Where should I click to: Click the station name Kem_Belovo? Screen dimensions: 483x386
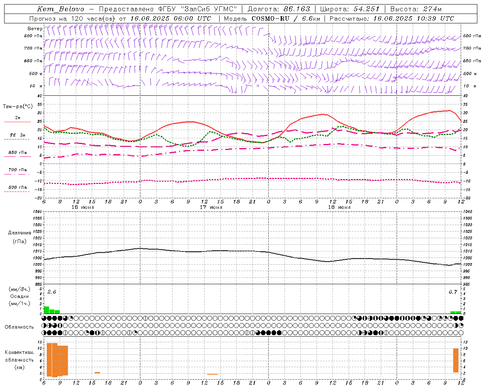pyautogui.click(x=60, y=9)
